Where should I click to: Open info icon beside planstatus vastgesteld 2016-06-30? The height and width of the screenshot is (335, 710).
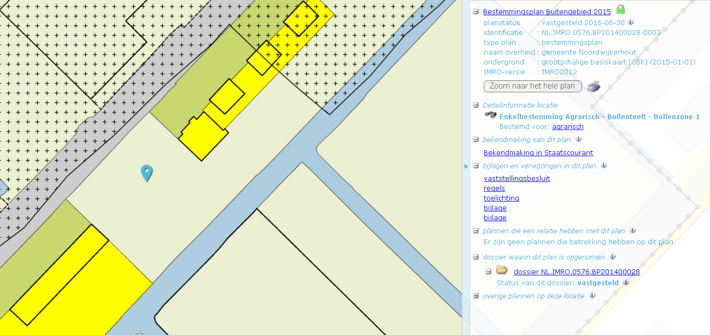[630, 22]
